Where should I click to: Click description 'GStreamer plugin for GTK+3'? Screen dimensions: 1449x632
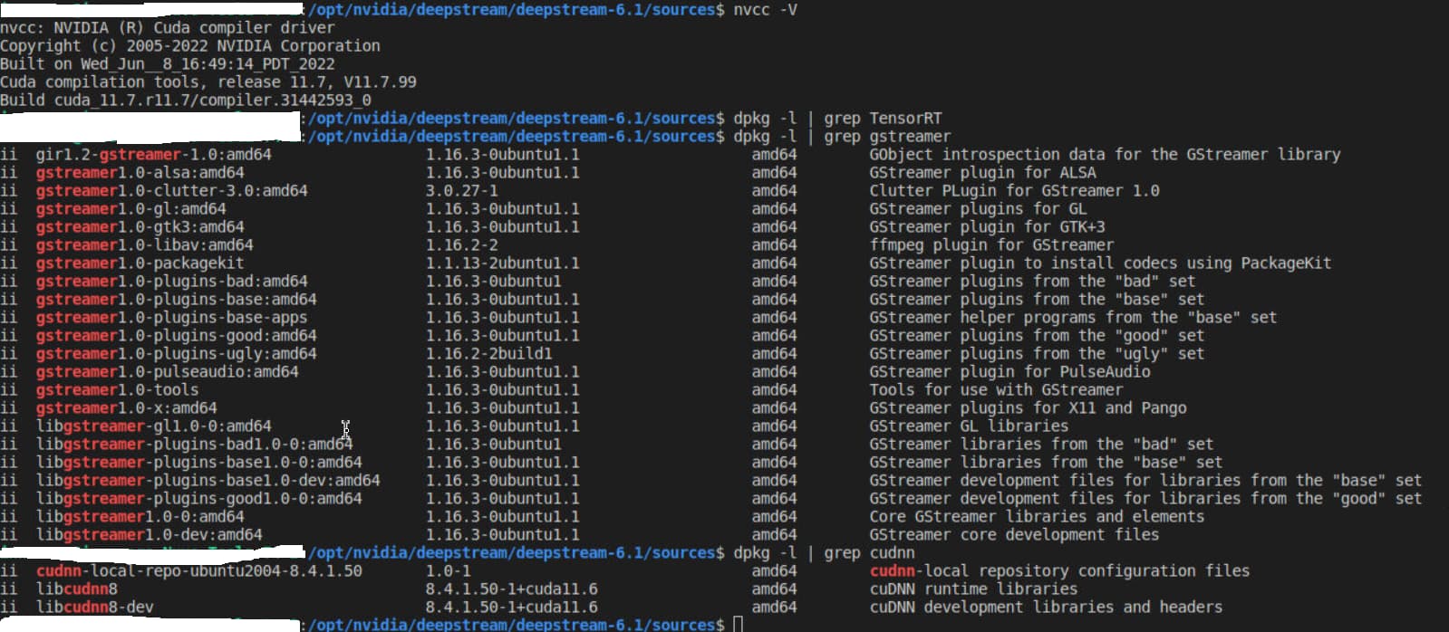pyautogui.click(x=987, y=227)
